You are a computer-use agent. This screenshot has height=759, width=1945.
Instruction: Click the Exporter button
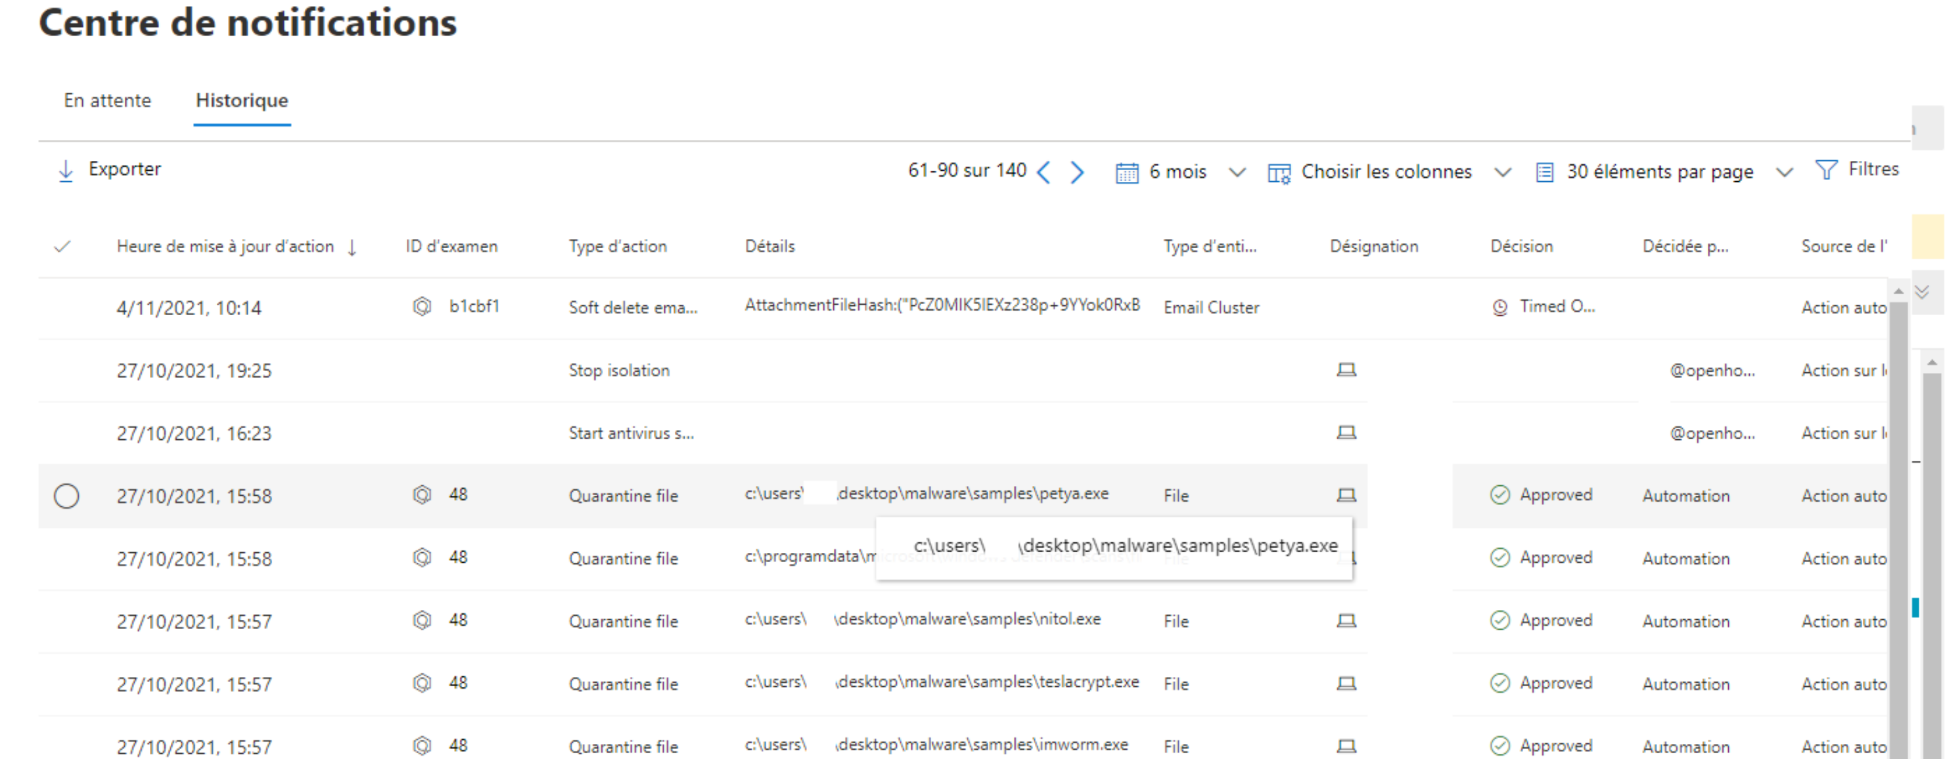point(110,169)
